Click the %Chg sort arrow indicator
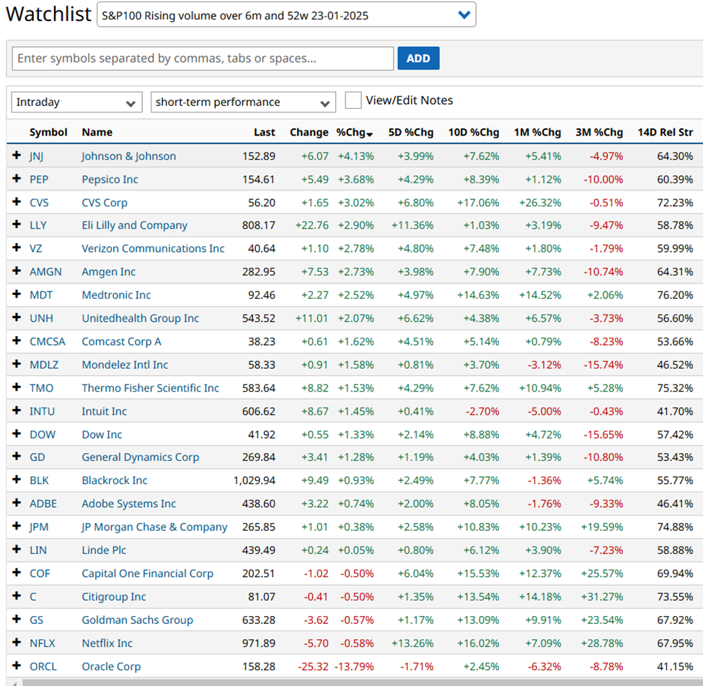 [369, 133]
